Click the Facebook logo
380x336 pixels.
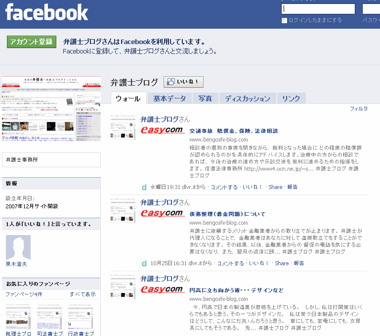click(x=46, y=12)
